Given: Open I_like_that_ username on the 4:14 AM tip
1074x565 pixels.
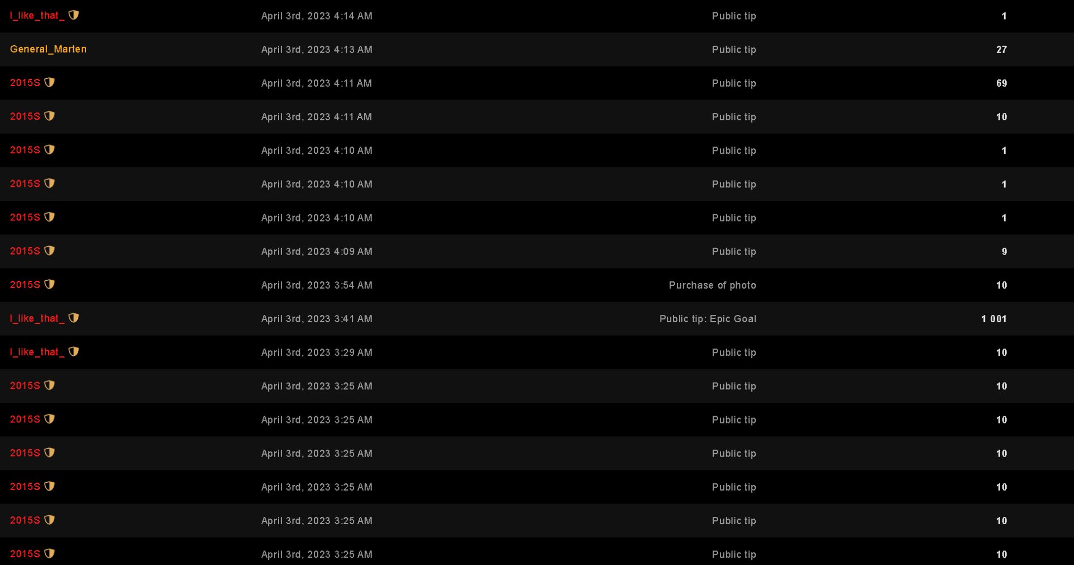Looking at the screenshot, I should click(x=37, y=16).
